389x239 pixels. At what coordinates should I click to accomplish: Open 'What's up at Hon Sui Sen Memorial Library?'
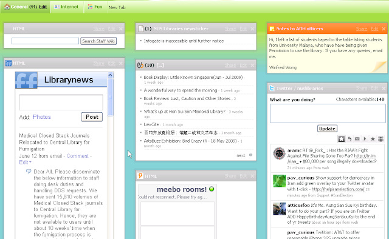tap(185, 112)
